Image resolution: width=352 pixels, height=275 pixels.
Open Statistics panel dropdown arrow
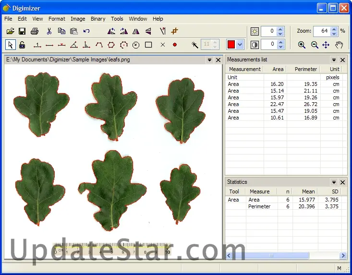pos(334,182)
